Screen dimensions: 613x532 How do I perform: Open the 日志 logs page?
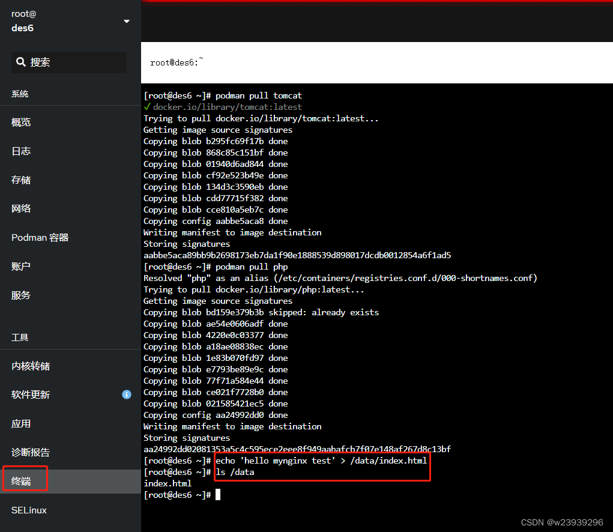(21, 151)
